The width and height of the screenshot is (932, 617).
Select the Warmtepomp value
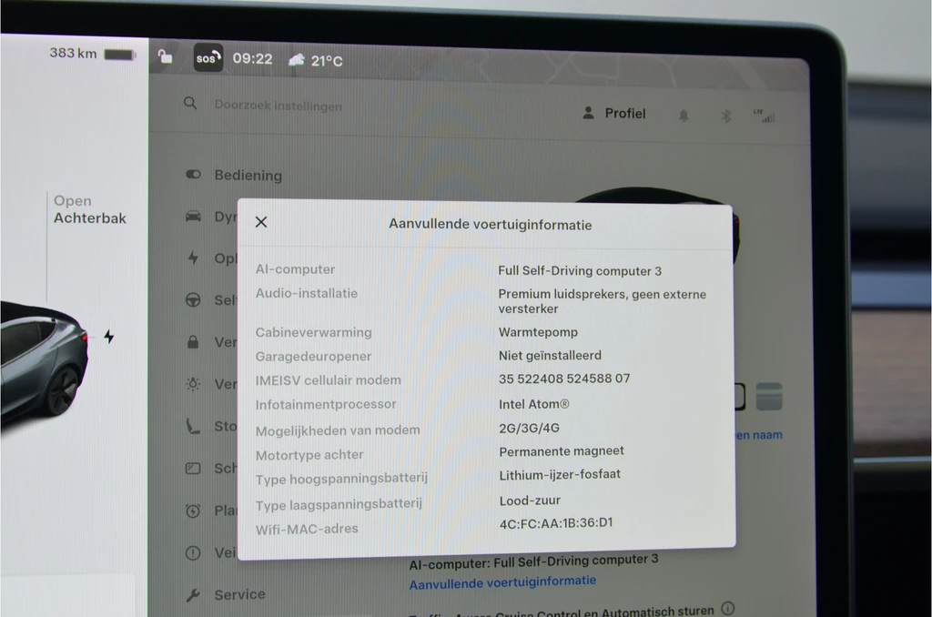[x=538, y=331]
